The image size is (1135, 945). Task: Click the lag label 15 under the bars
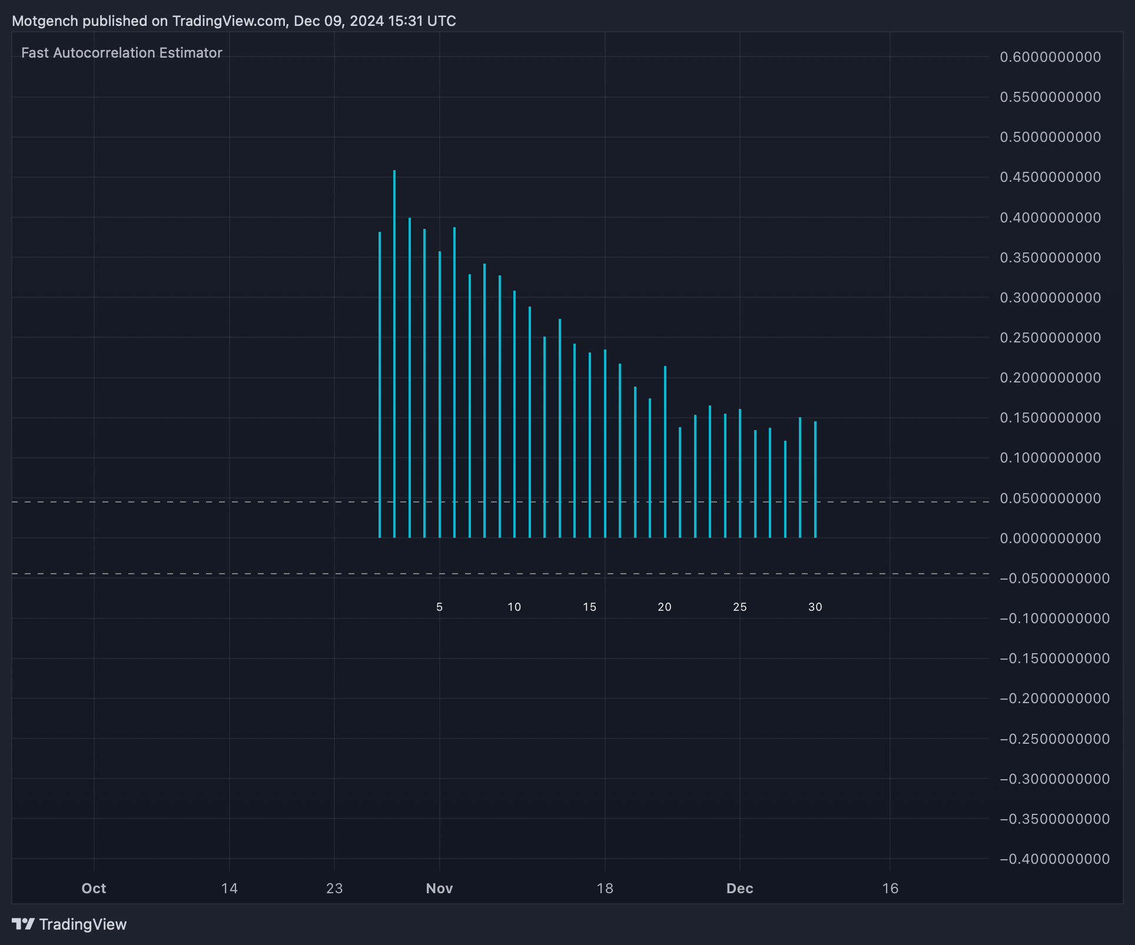(589, 607)
